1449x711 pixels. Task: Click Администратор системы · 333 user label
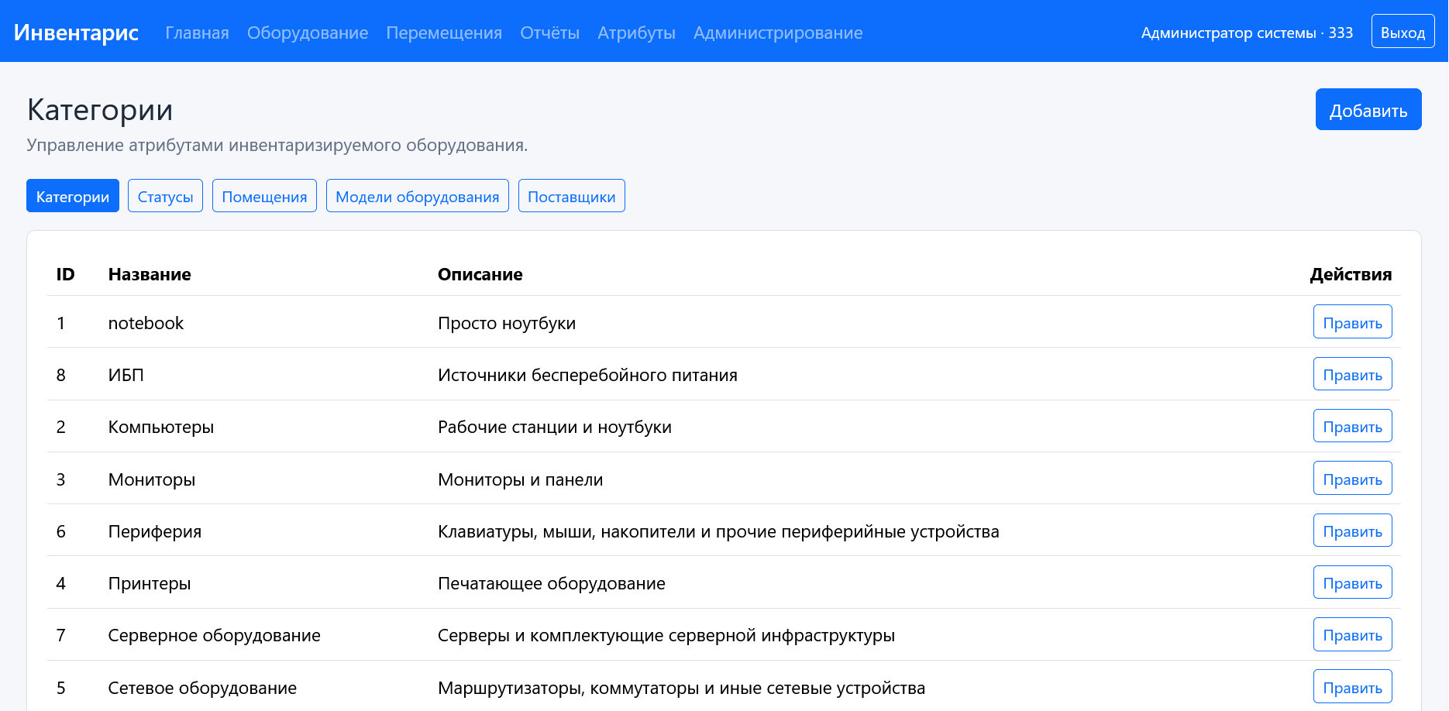tap(1247, 33)
